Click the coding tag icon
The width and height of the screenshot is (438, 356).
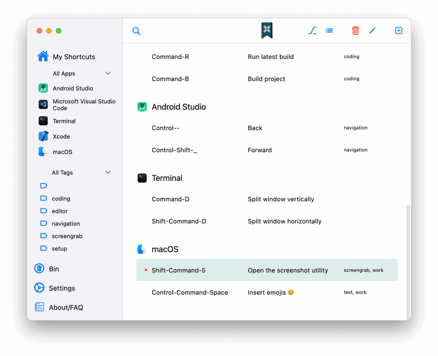[44, 198]
